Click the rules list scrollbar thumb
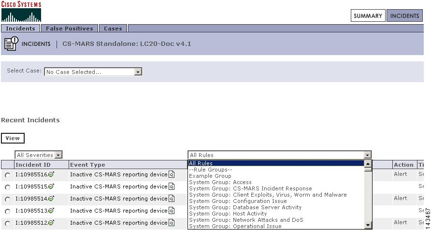The image size is (431, 230). coord(368,169)
